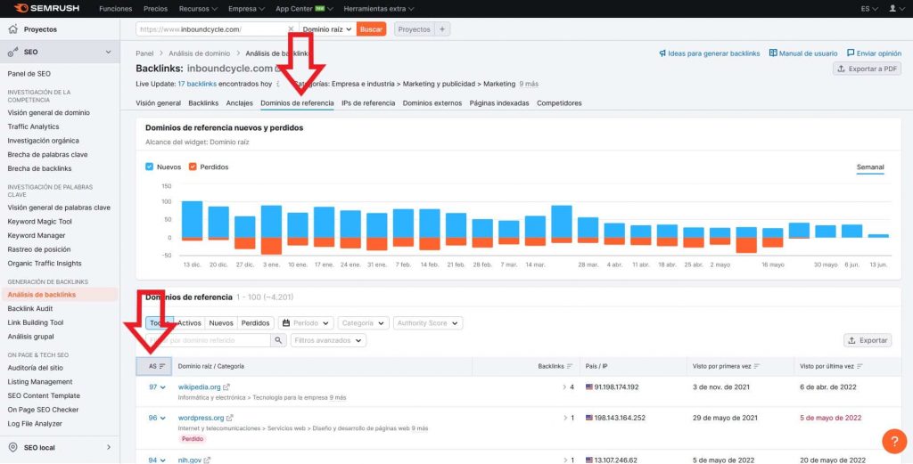
Task: Click the sort icon on Backlinks column
Action: point(570,366)
